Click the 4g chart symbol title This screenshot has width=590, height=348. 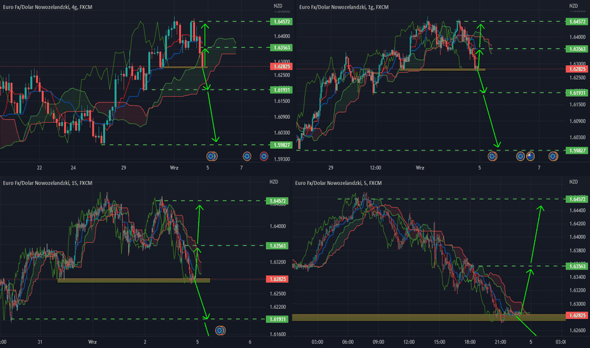[47, 7]
